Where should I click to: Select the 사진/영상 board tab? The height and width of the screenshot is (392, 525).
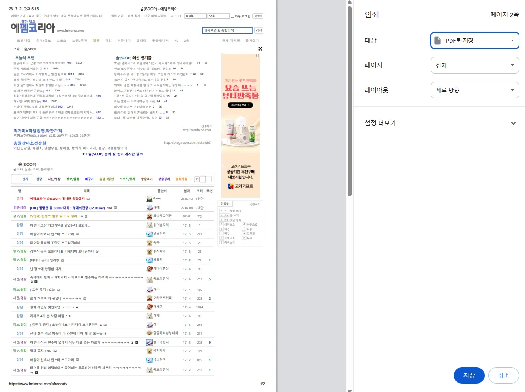click(x=54, y=179)
